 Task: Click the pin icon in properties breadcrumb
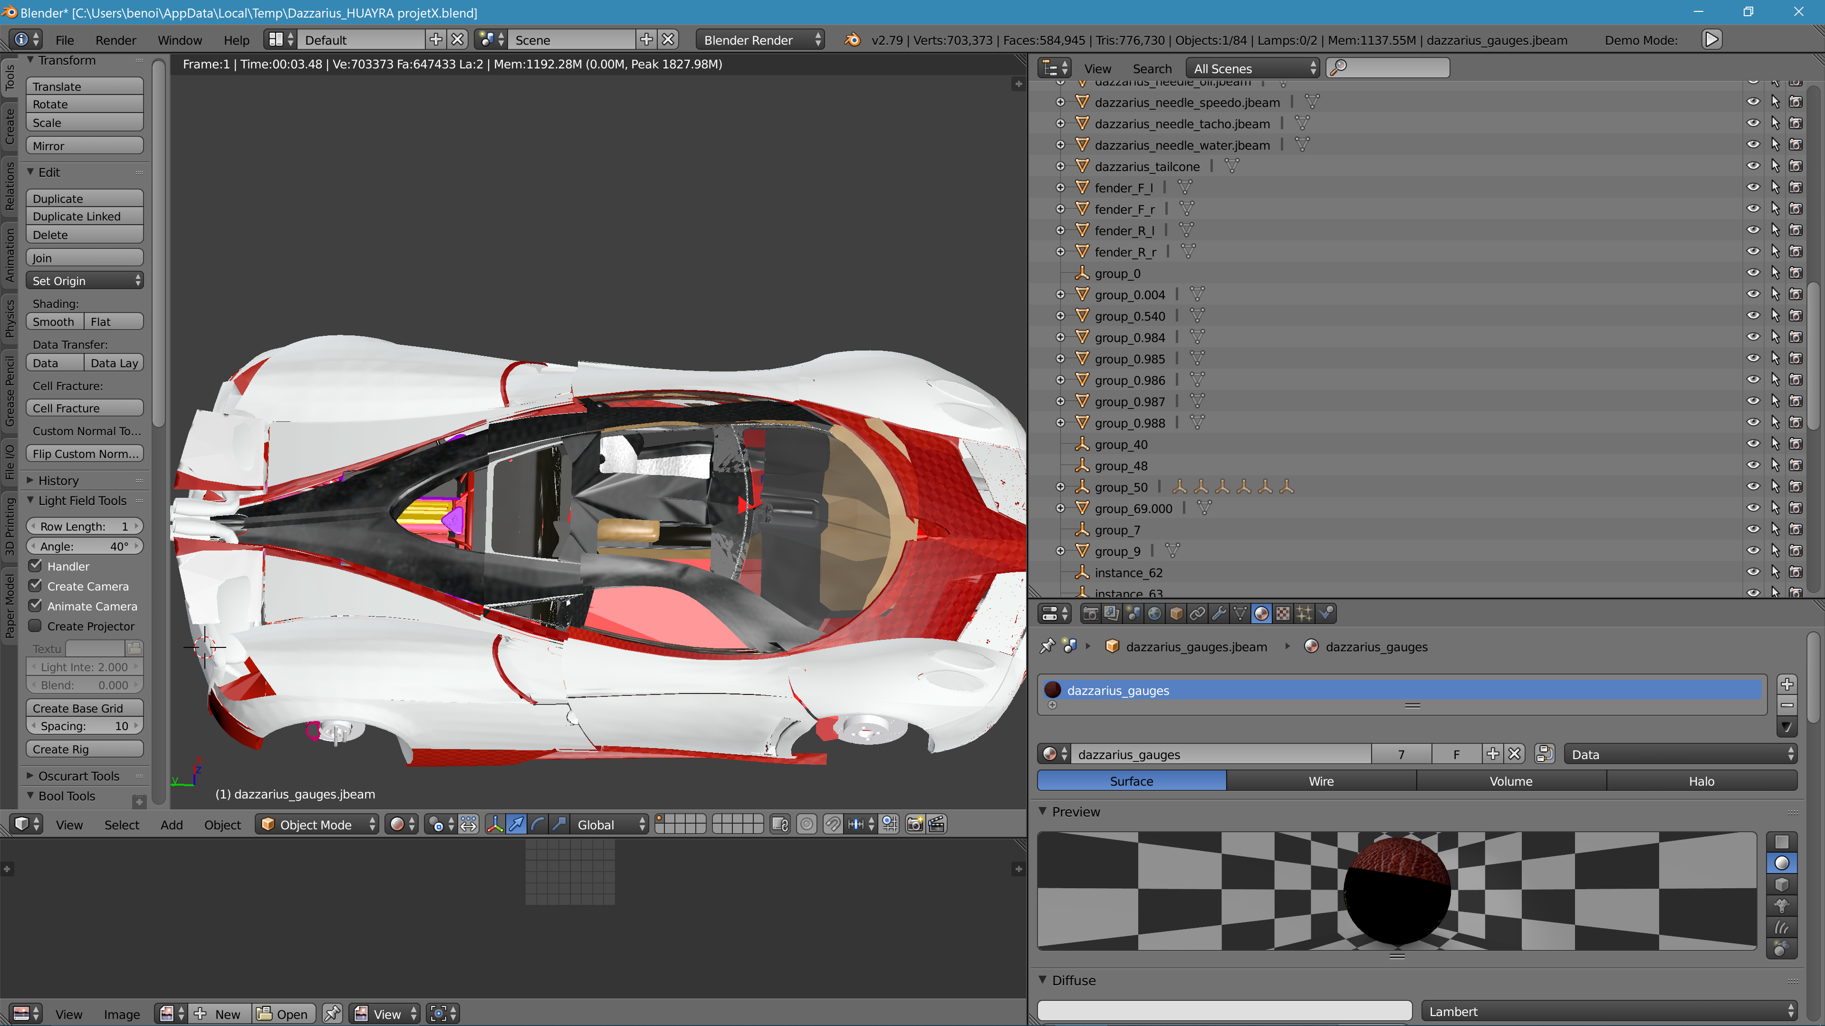coord(1047,646)
